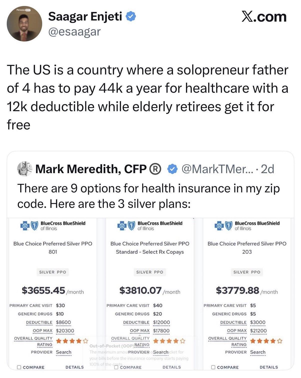
Task: Show Details for Silver PPO 203
Action: click(269, 367)
